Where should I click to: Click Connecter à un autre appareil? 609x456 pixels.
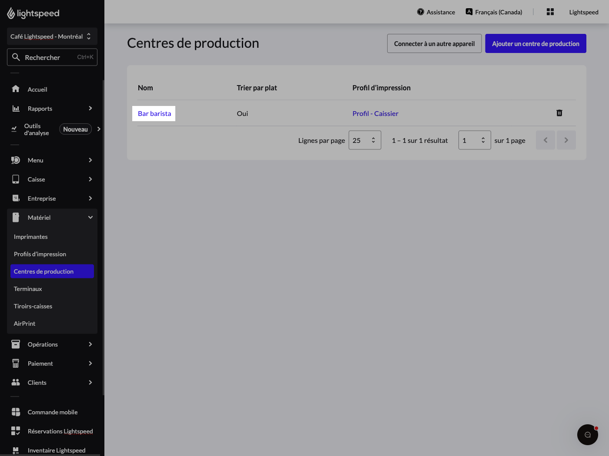pos(434,43)
